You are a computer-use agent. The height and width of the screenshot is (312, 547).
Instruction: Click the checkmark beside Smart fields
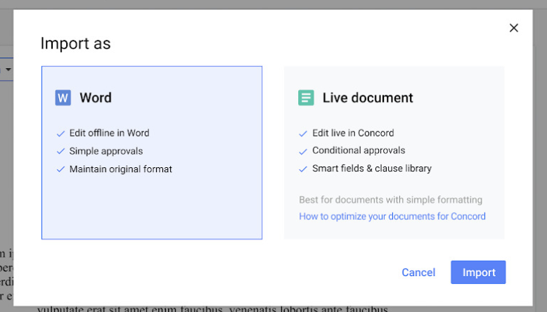tap(303, 169)
